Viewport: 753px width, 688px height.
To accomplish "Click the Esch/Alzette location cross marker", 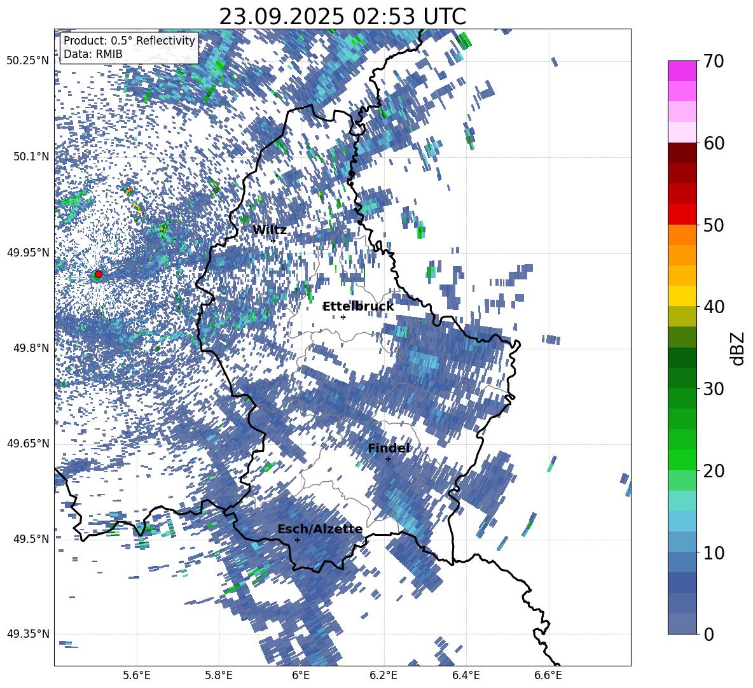I will (x=297, y=540).
